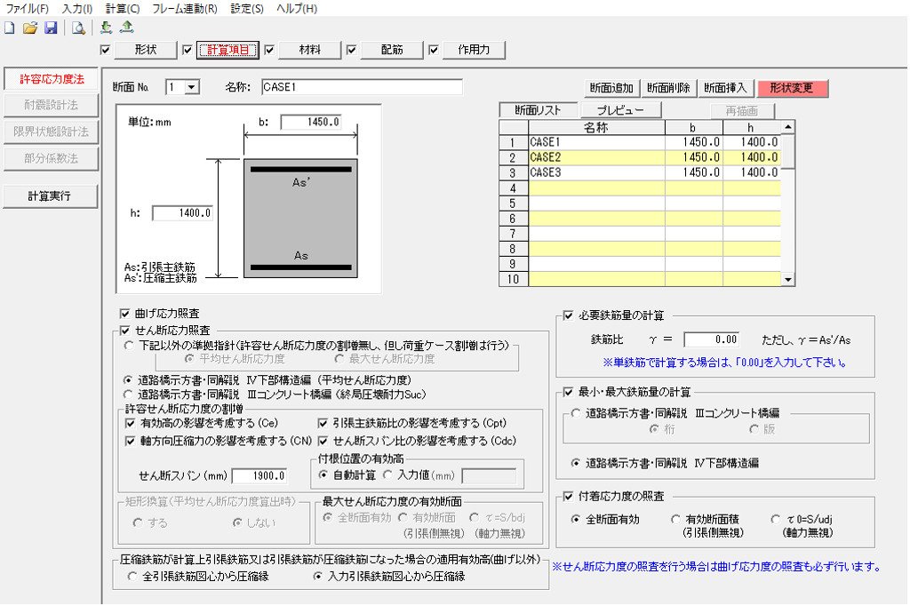Click the 鉄筋比 γ input field
The image size is (910, 606).
pos(712,339)
